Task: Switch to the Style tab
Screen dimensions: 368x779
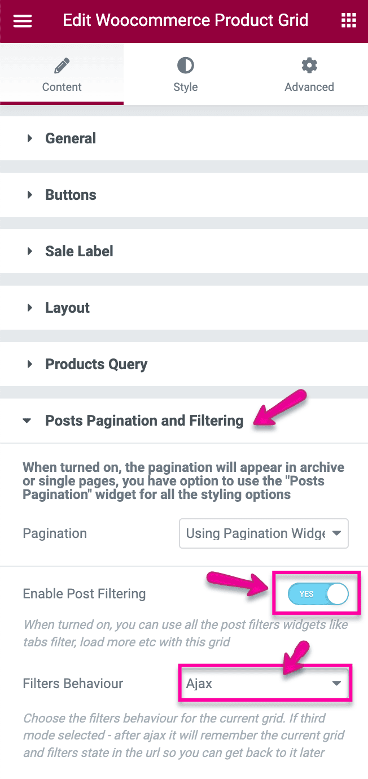Action: click(185, 74)
